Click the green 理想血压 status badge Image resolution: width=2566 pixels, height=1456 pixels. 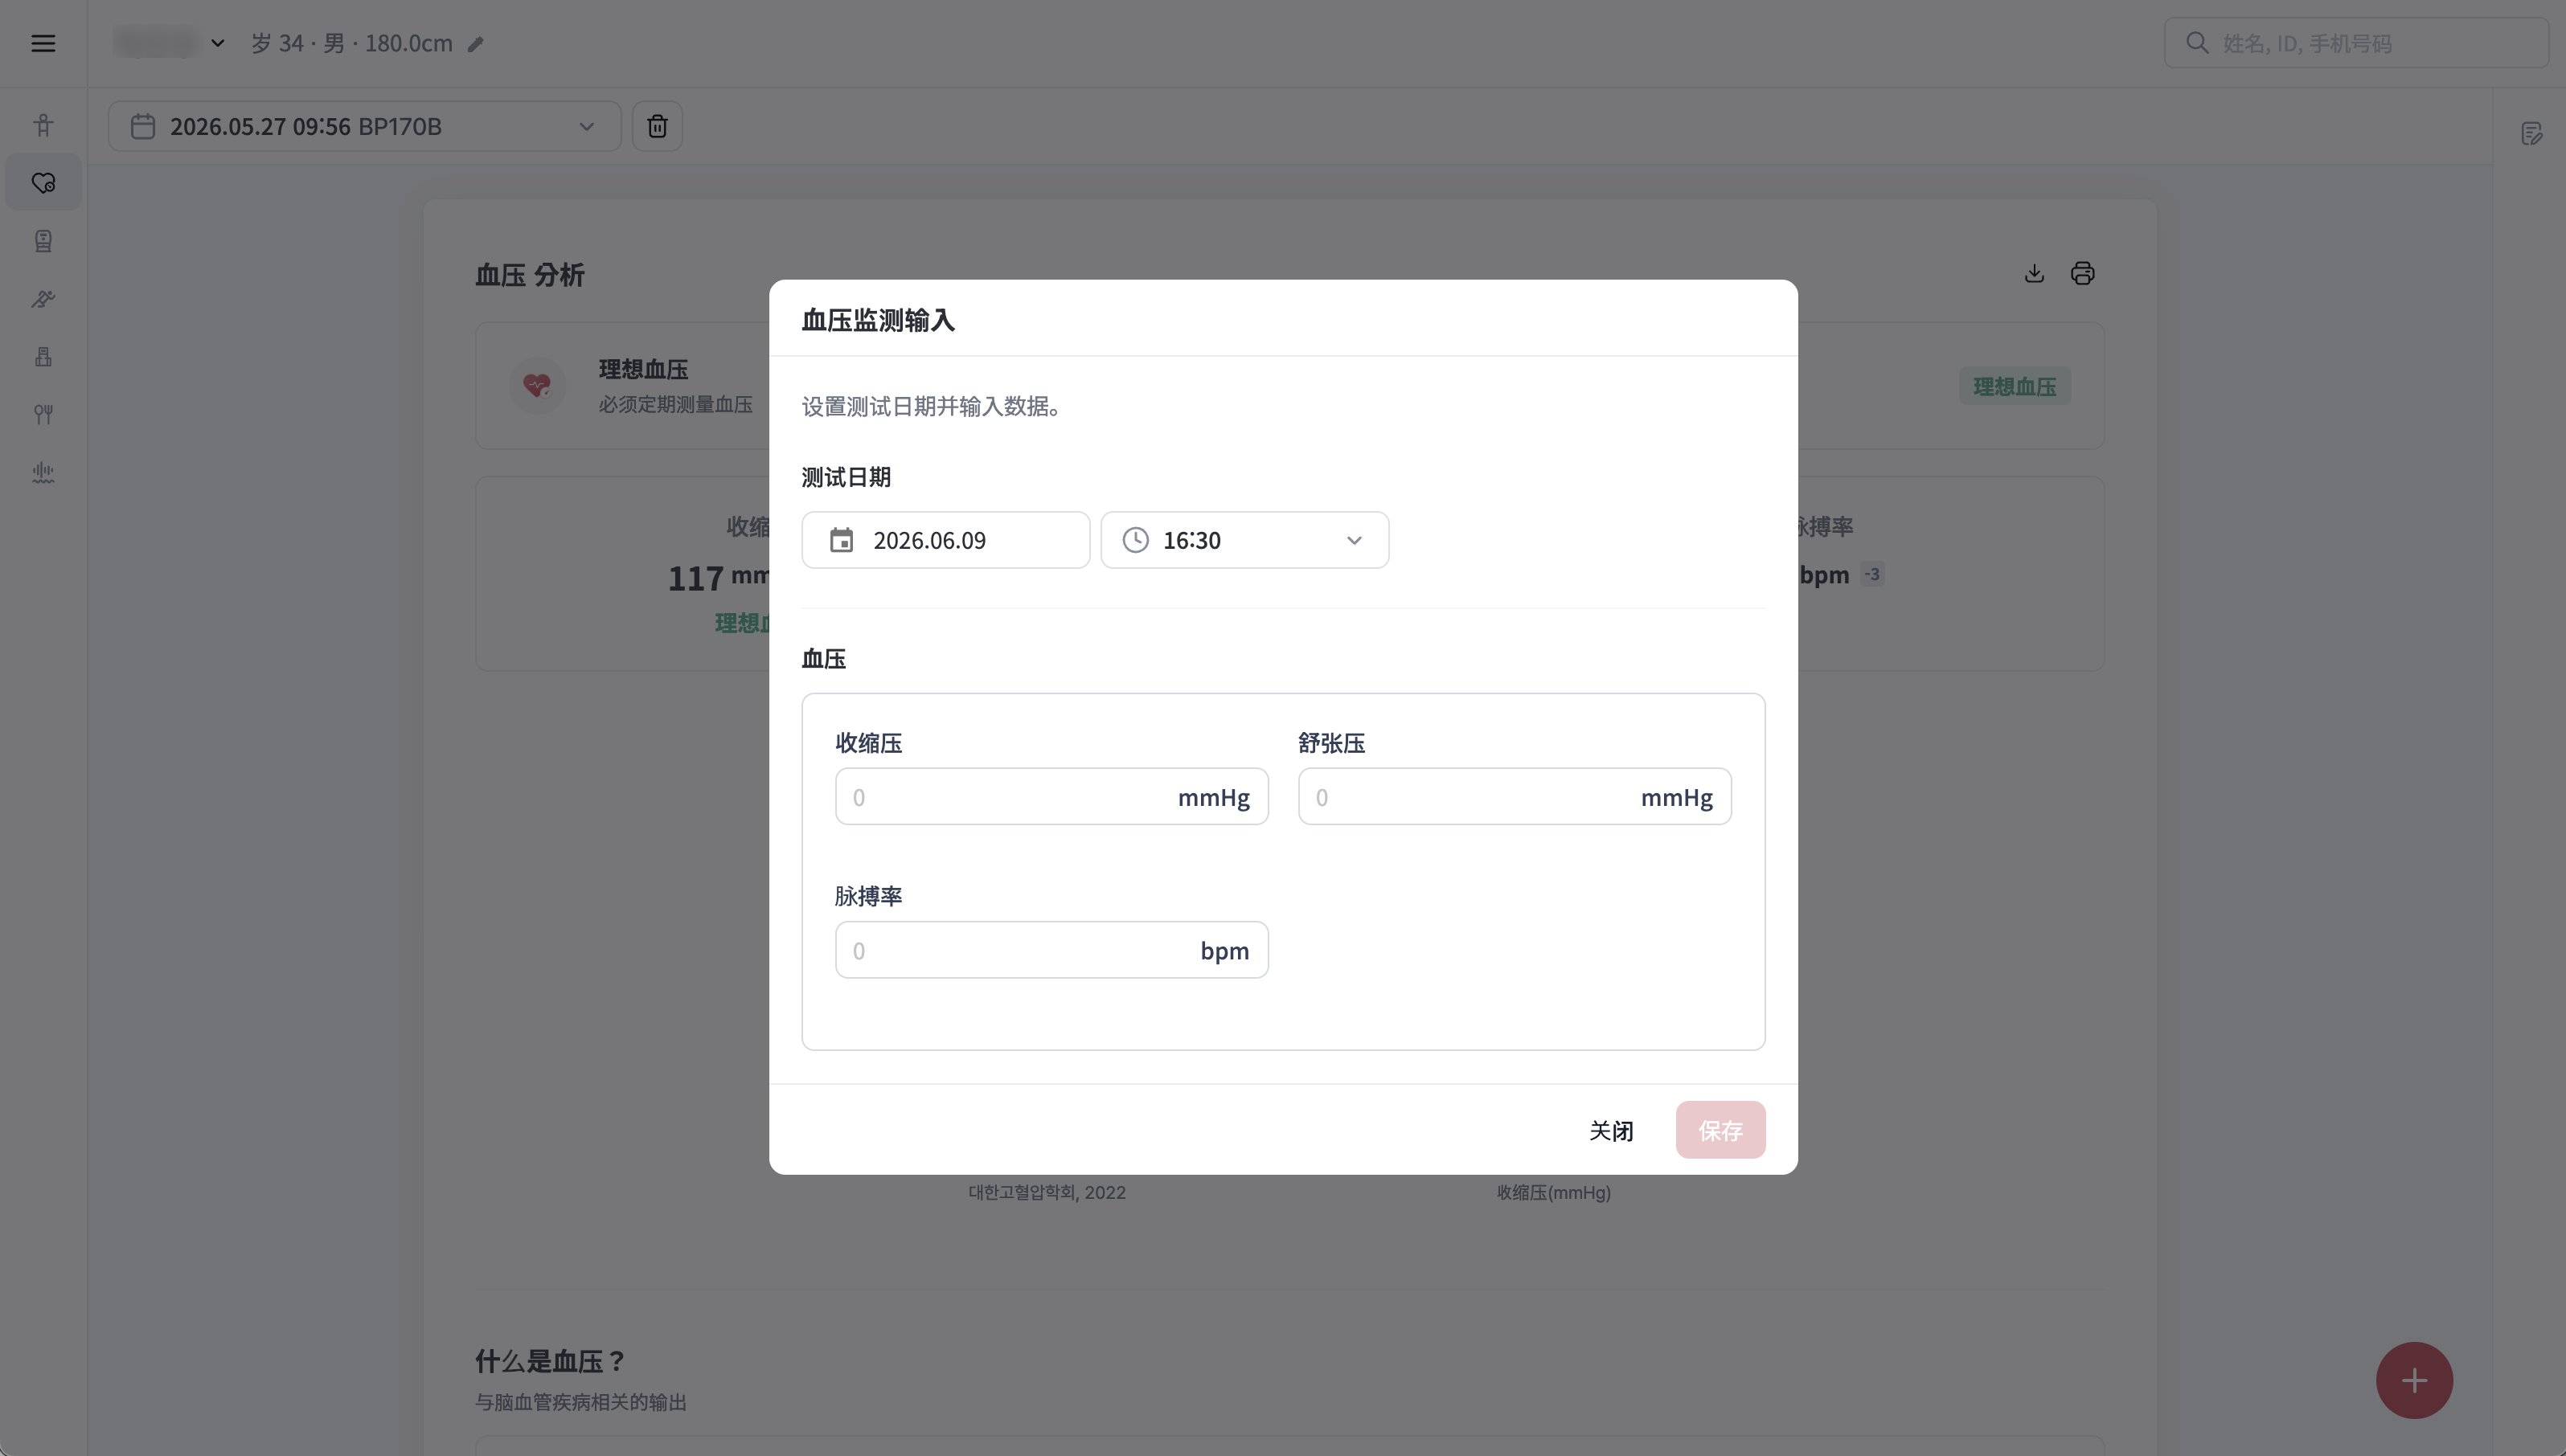pyautogui.click(x=2015, y=386)
